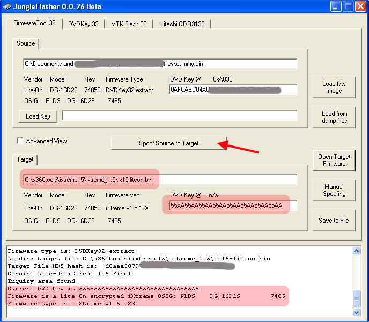Click the 'DVDKey32 extract' firmware type text
Screen dimensions: 369x322
click(x=129, y=90)
